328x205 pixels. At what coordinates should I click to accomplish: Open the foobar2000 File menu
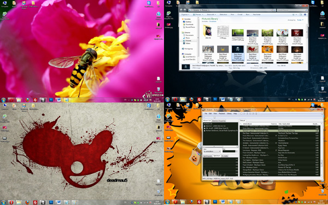[206, 113]
